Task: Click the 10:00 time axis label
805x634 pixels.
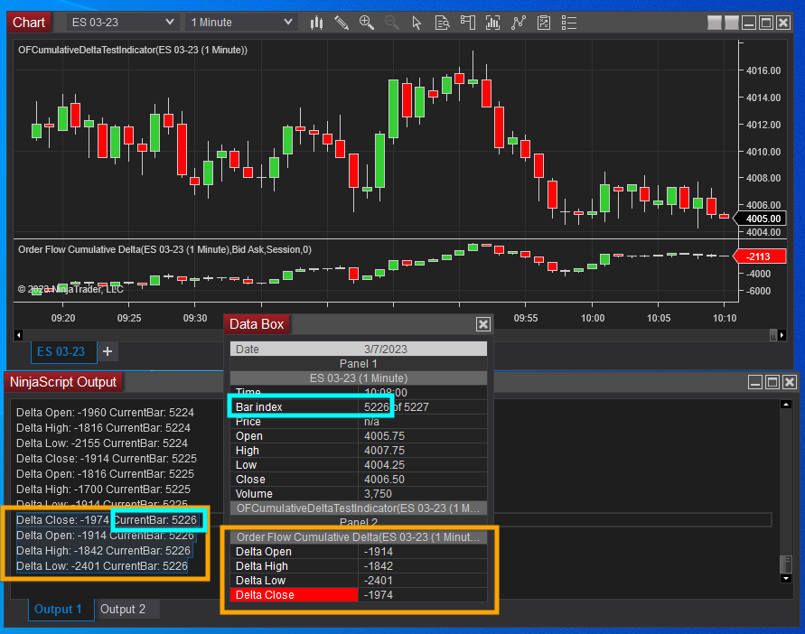Action: pos(593,318)
